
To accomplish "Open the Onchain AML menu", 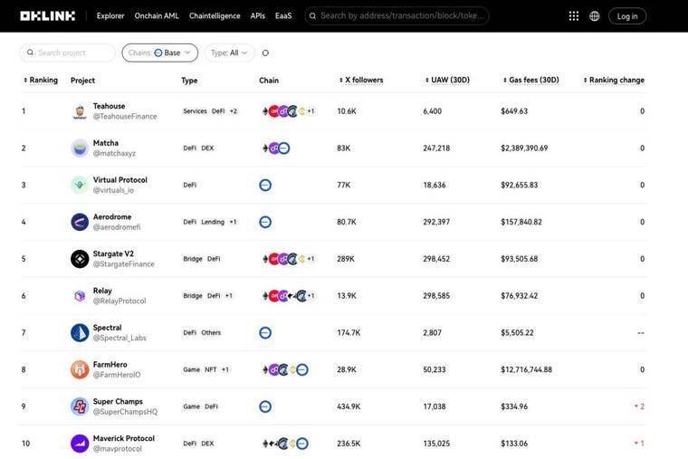I will coord(157,15).
